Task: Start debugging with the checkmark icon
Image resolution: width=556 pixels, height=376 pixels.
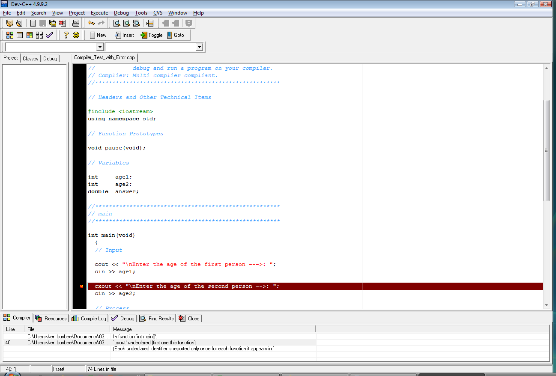Action: pos(49,35)
